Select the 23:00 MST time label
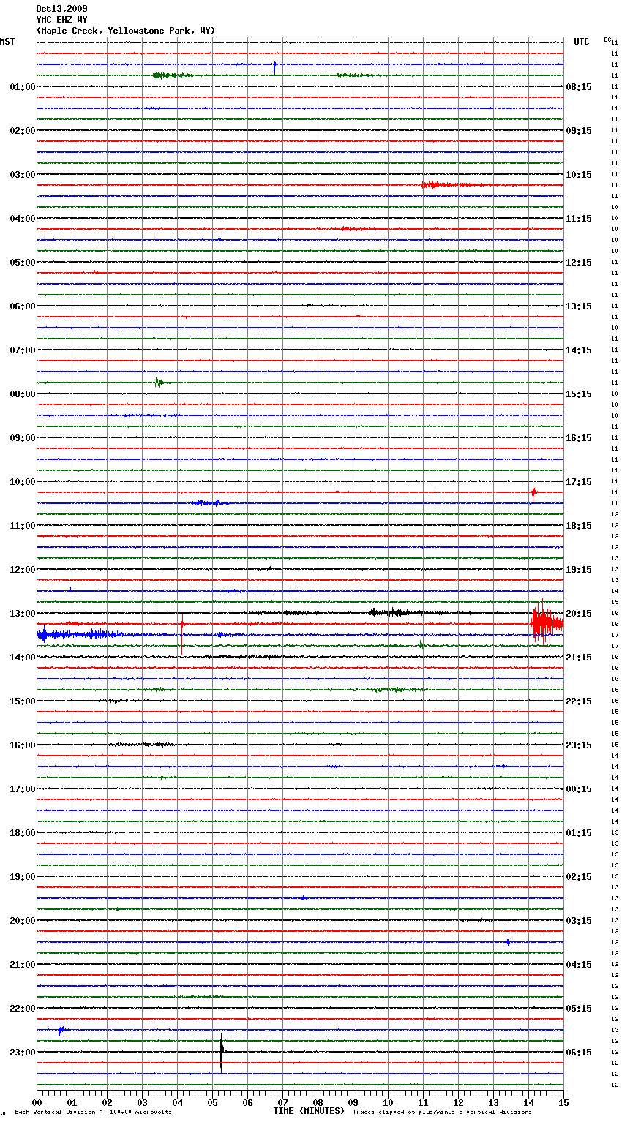 23,1053
